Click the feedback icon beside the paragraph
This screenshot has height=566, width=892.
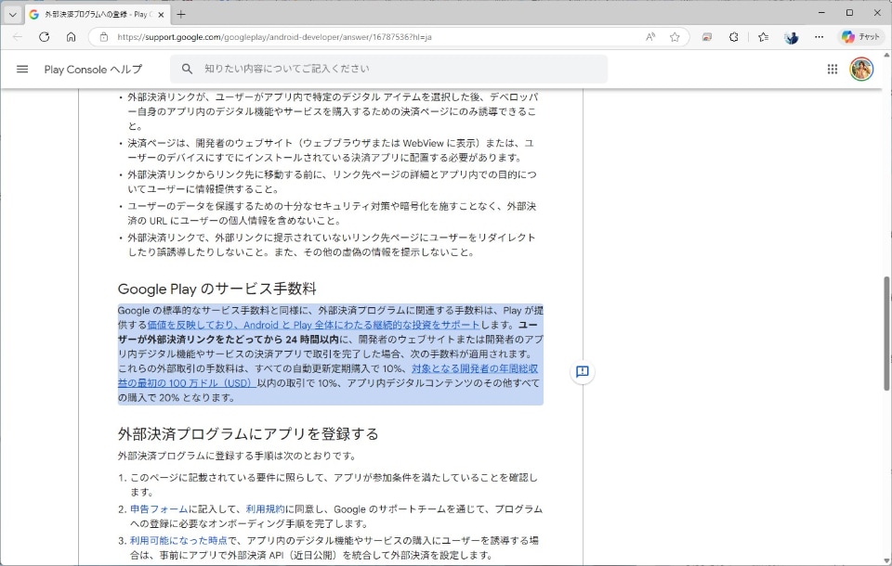[582, 372]
